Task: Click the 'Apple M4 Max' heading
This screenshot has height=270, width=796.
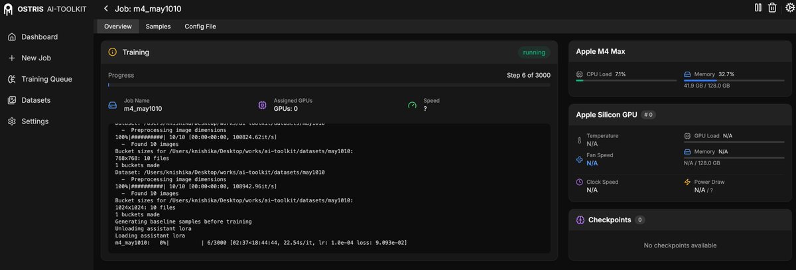Action: 600,52
